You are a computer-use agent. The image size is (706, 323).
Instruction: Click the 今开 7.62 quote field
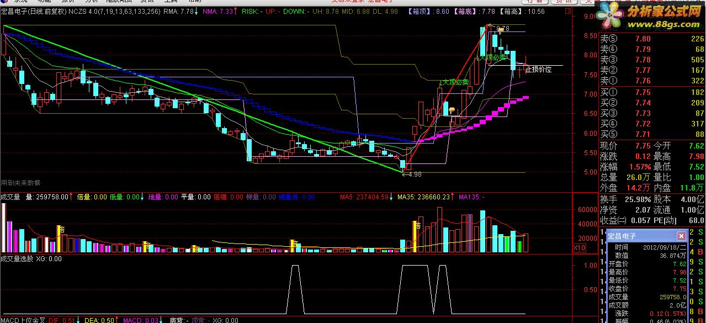tap(680, 146)
